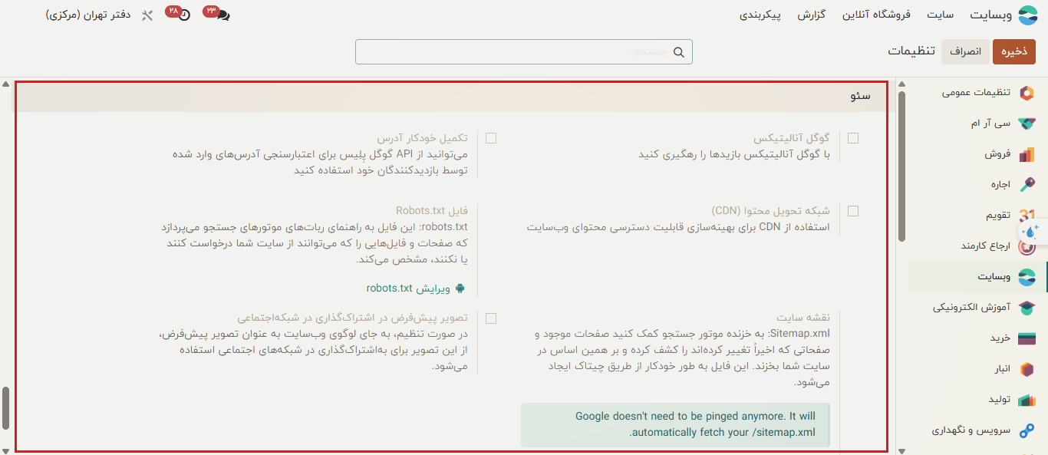This screenshot has height=455, width=1048.
Task: Click the وبسایت brand text in navbar
Action: pyautogui.click(x=991, y=15)
